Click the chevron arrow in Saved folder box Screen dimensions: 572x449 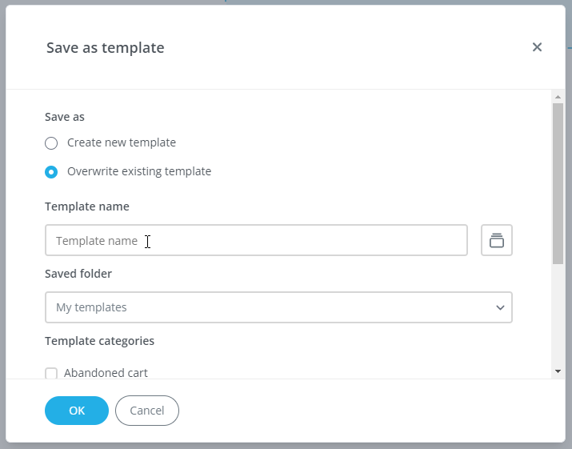pyautogui.click(x=500, y=307)
